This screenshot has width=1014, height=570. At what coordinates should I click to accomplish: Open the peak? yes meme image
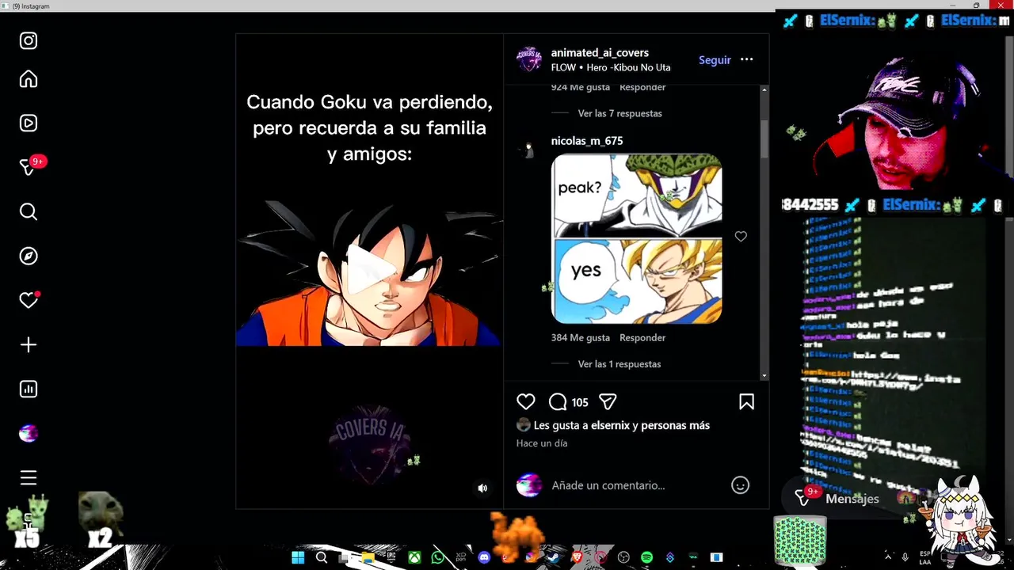[637, 238]
